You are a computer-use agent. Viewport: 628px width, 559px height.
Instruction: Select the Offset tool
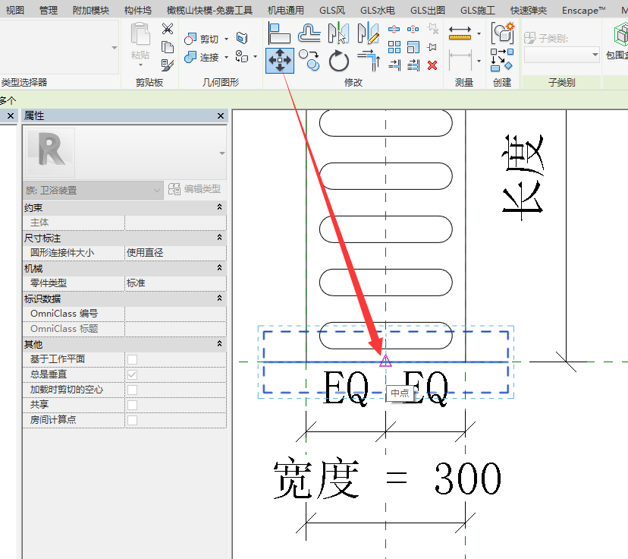309,33
